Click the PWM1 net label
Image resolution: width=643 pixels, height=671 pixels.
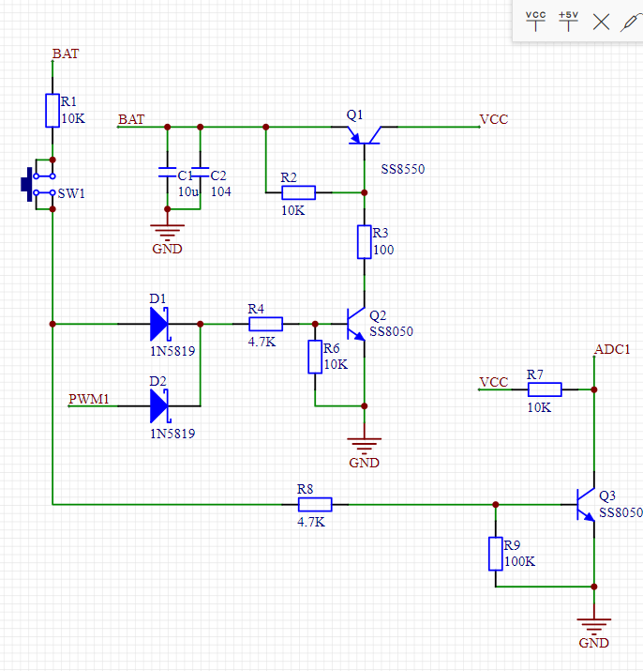click(x=88, y=399)
